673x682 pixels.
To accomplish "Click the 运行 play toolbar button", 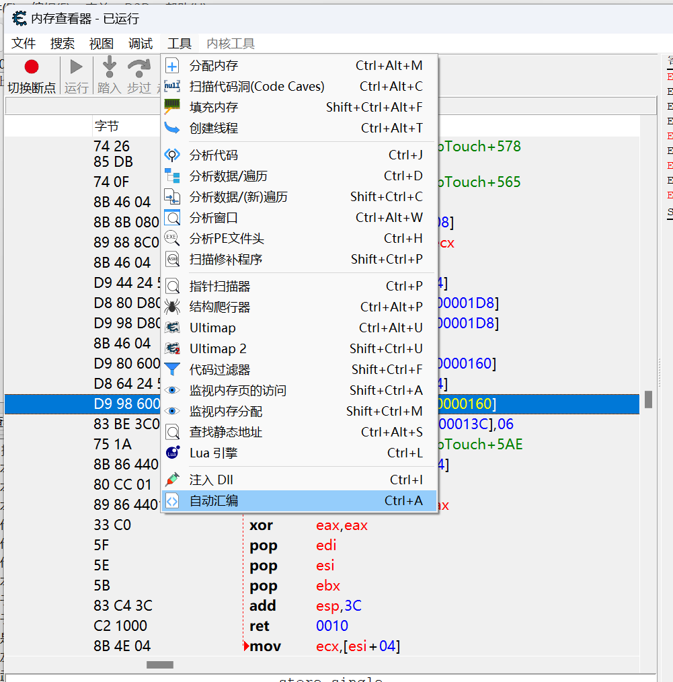I will (77, 76).
